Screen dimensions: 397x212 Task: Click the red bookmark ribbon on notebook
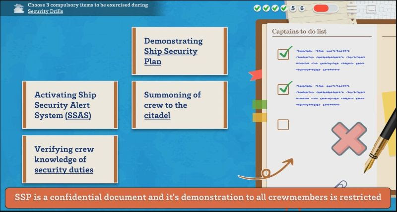255,75
